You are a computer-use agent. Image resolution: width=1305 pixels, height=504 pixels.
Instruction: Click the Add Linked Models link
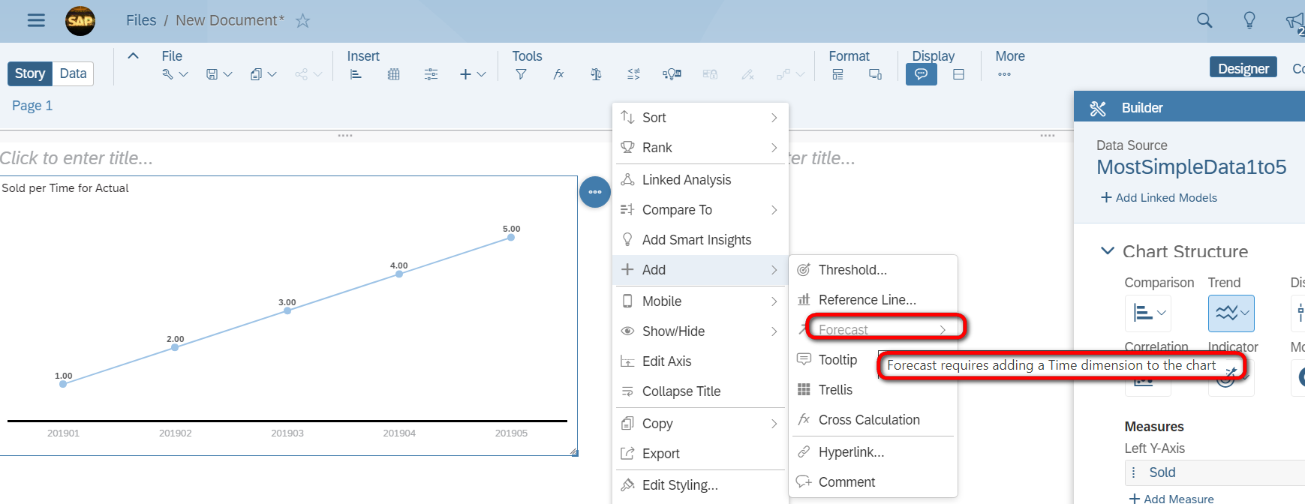(x=1159, y=198)
